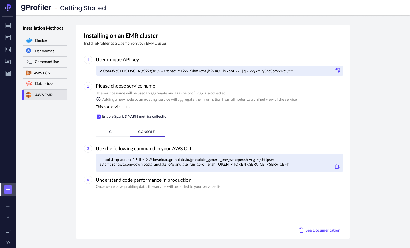Disable Spark & YARN metrics collection checkbox
This screenshot has height=248, width=410.
click(99, 117)
